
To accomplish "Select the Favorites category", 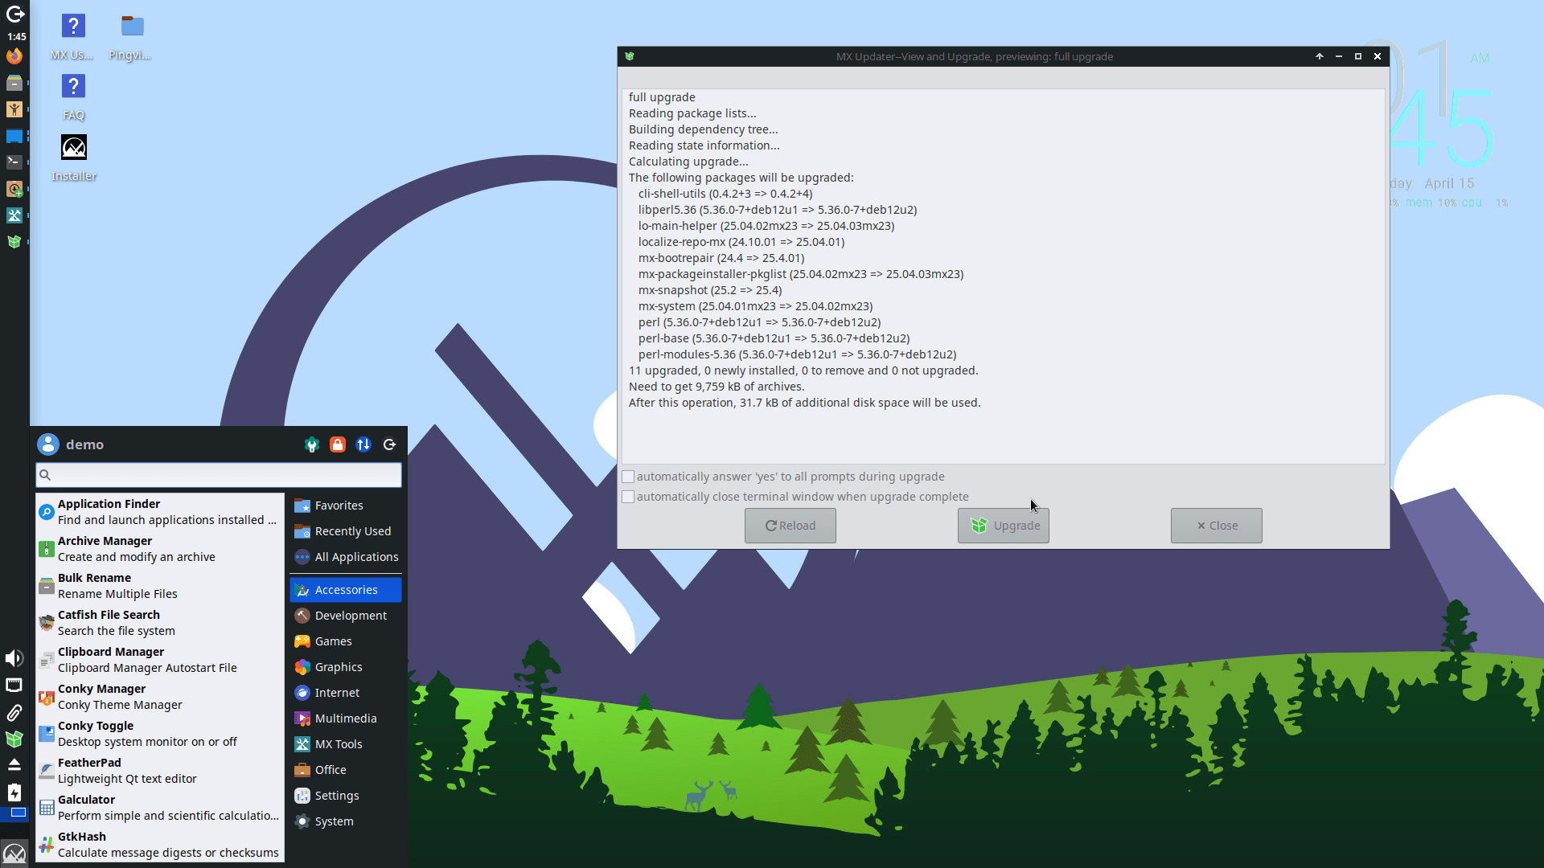I will pos(346,506).
